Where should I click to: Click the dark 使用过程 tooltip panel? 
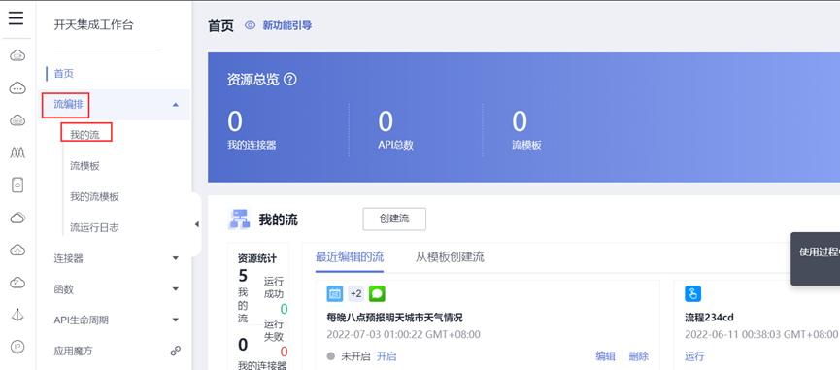(x=816, y=259)
